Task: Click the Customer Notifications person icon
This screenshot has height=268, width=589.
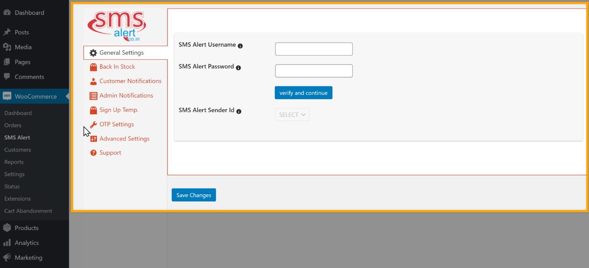Action: click(x=93, y=81)
